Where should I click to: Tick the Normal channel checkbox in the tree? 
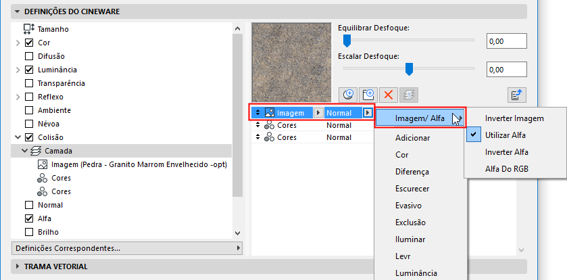[29, 205]
